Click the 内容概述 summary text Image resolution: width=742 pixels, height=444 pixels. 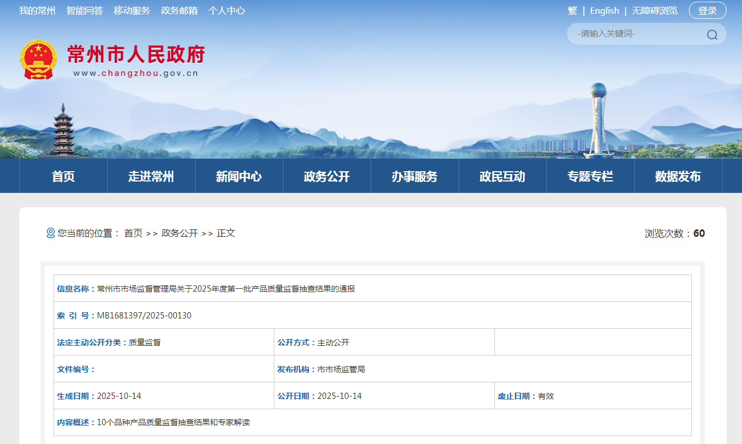173,423
